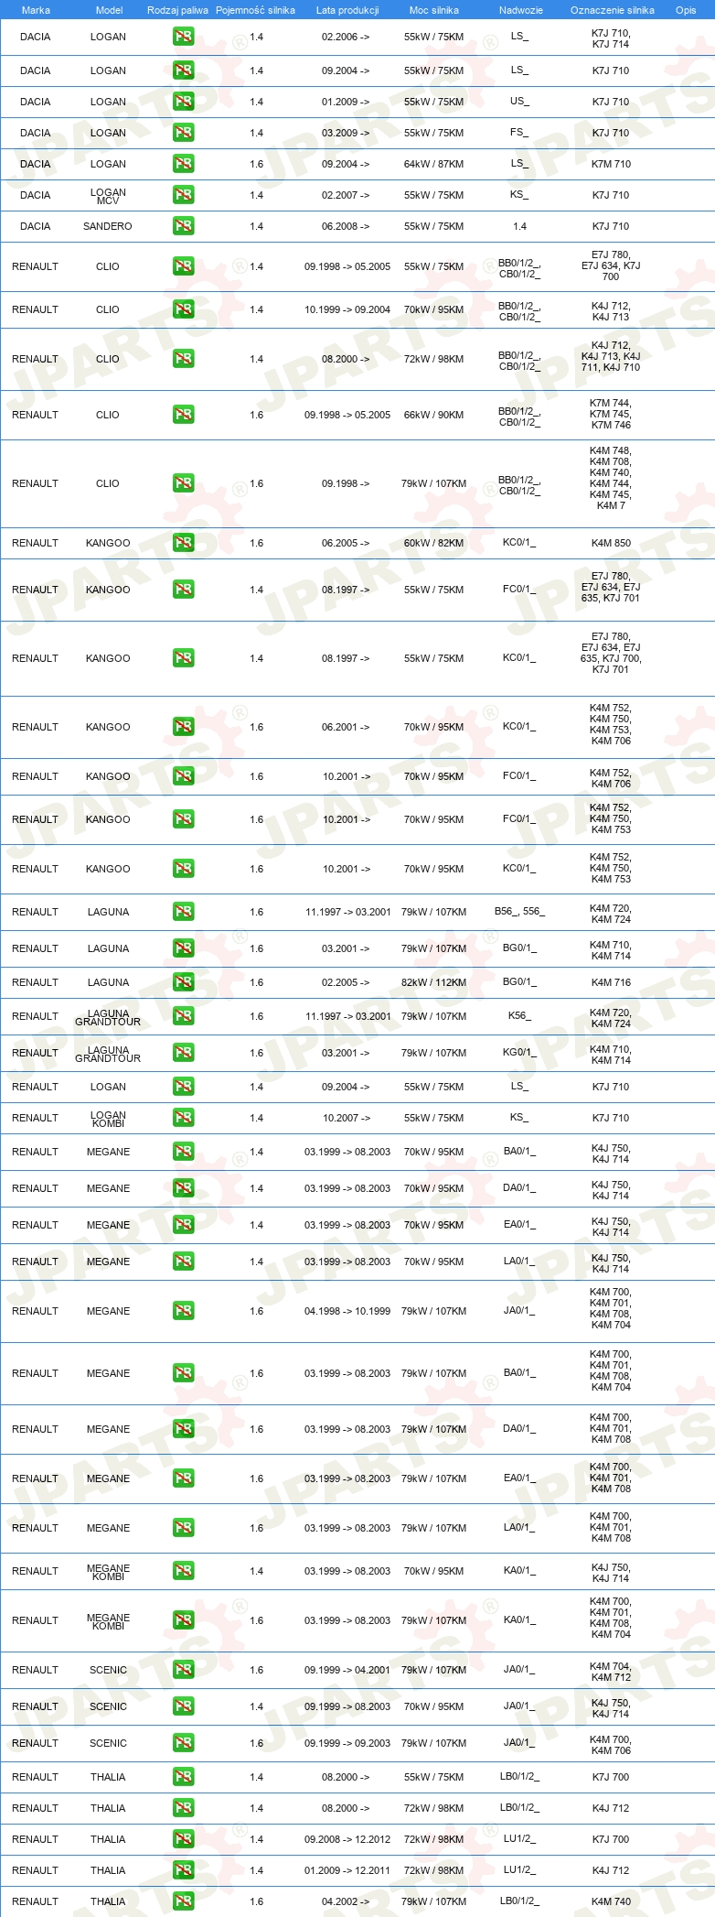Click the fuel icon in the Dacia Logan US_ row
Viewport: 715px width, 1917px height.
[x=183, y=102]
